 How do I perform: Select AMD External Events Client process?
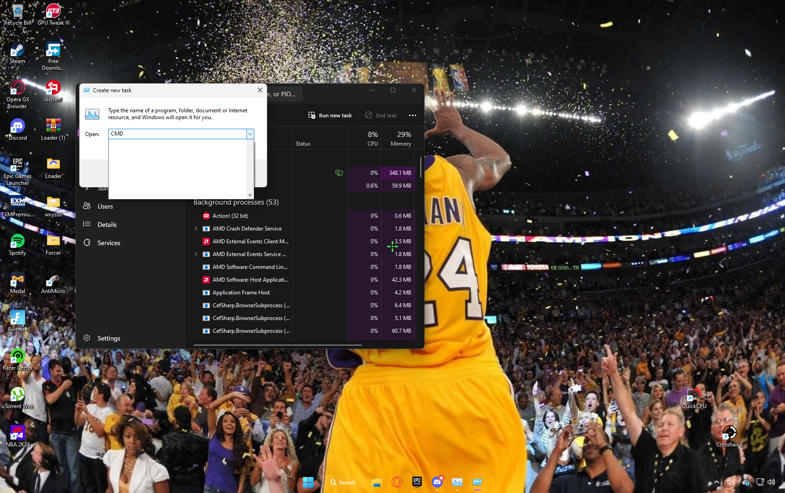(x=246, y=241)
